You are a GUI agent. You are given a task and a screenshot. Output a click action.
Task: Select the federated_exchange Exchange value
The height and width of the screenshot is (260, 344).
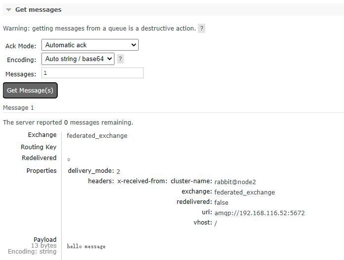click(97, 136)
